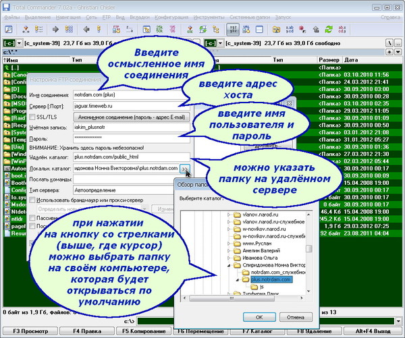Click the plus.notrdam.com folder icon

tap(246, 280)
